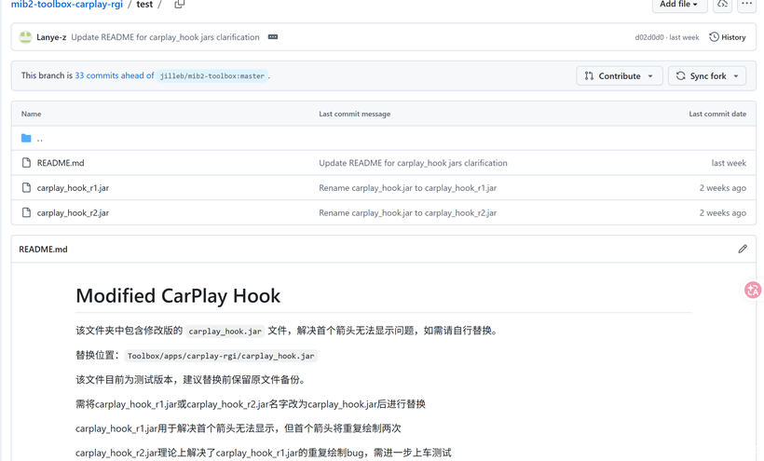Click the code path 'Toolbox/apps/carplay-rgi/carplay_hook.jar'
The image size is (764, 461).
coord(221,356)
